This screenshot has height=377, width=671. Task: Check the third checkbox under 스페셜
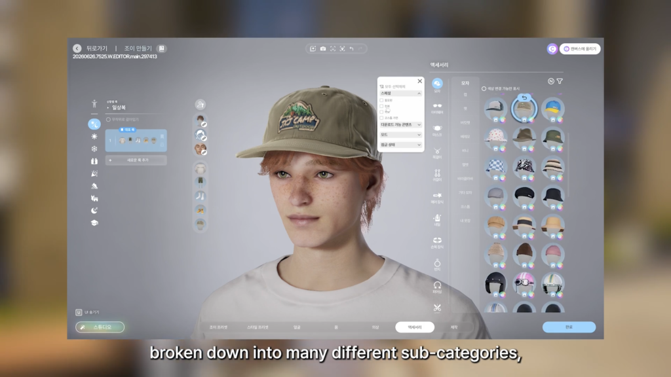point(381,112)
